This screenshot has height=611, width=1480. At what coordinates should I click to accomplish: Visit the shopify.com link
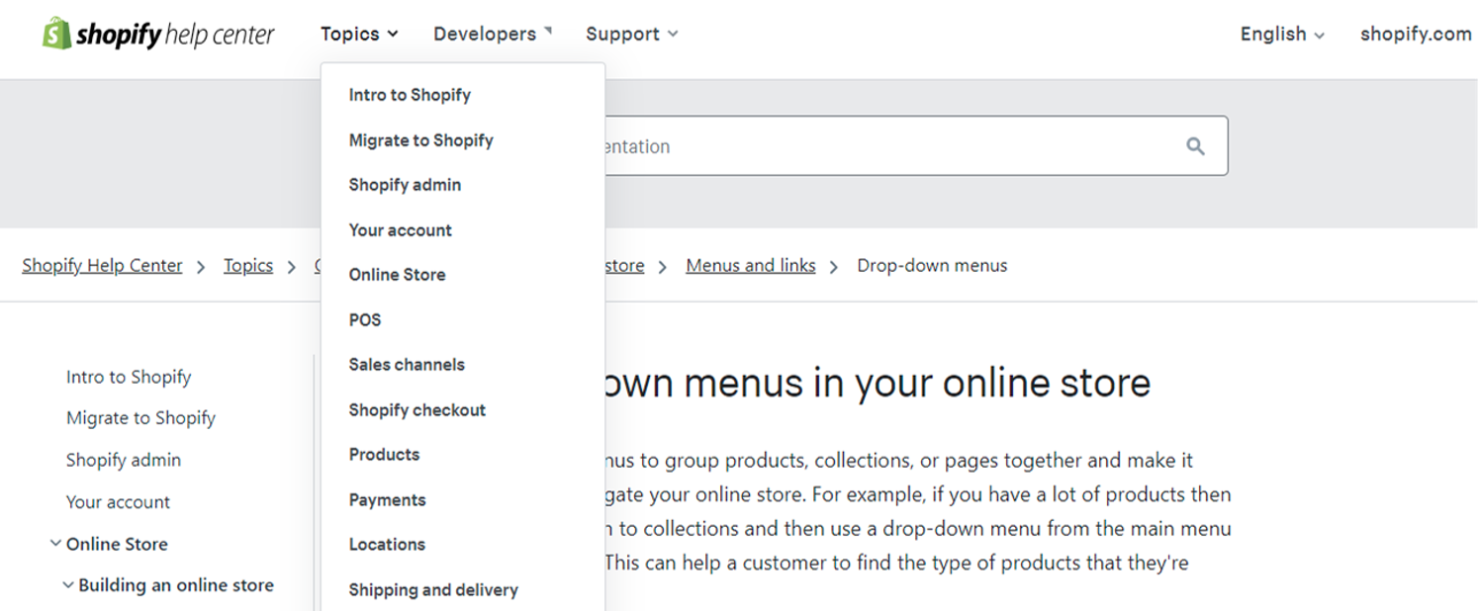point(1415,34)
